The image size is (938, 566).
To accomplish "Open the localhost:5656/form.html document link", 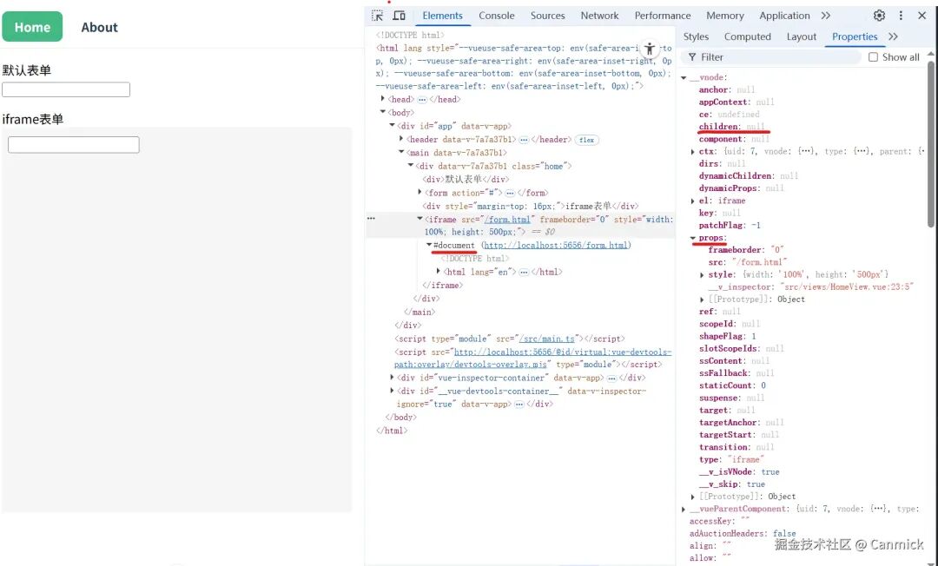I will 556,245.
